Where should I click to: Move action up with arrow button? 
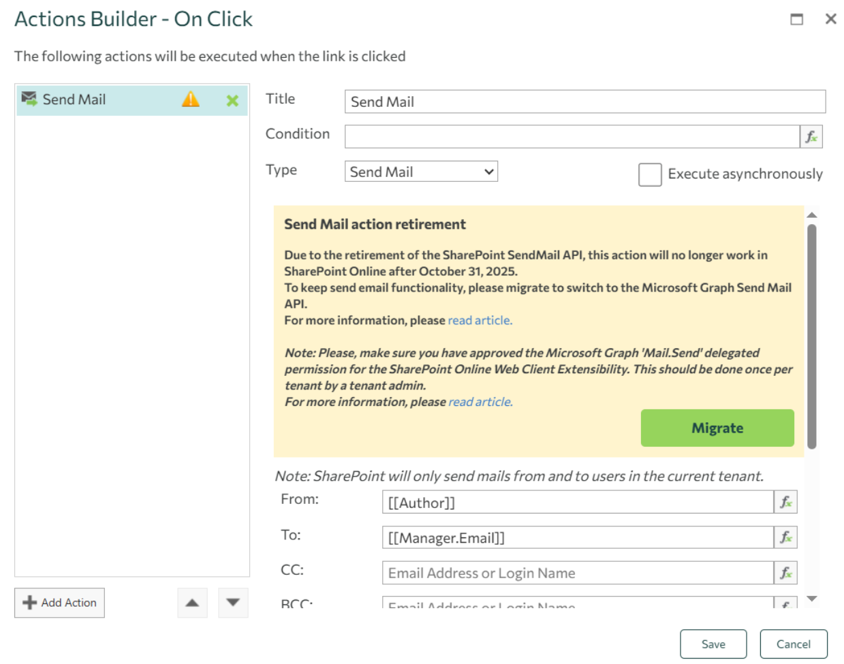click(192, 603)
